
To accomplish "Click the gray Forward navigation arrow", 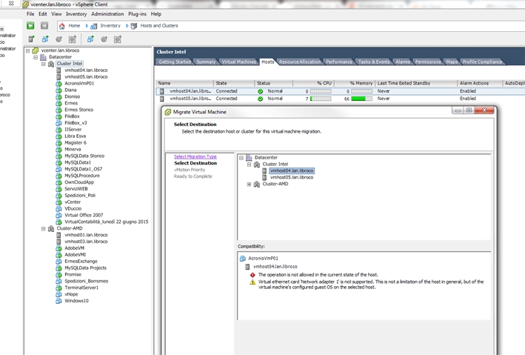I will pyautogui.click(x=44, y=25).
